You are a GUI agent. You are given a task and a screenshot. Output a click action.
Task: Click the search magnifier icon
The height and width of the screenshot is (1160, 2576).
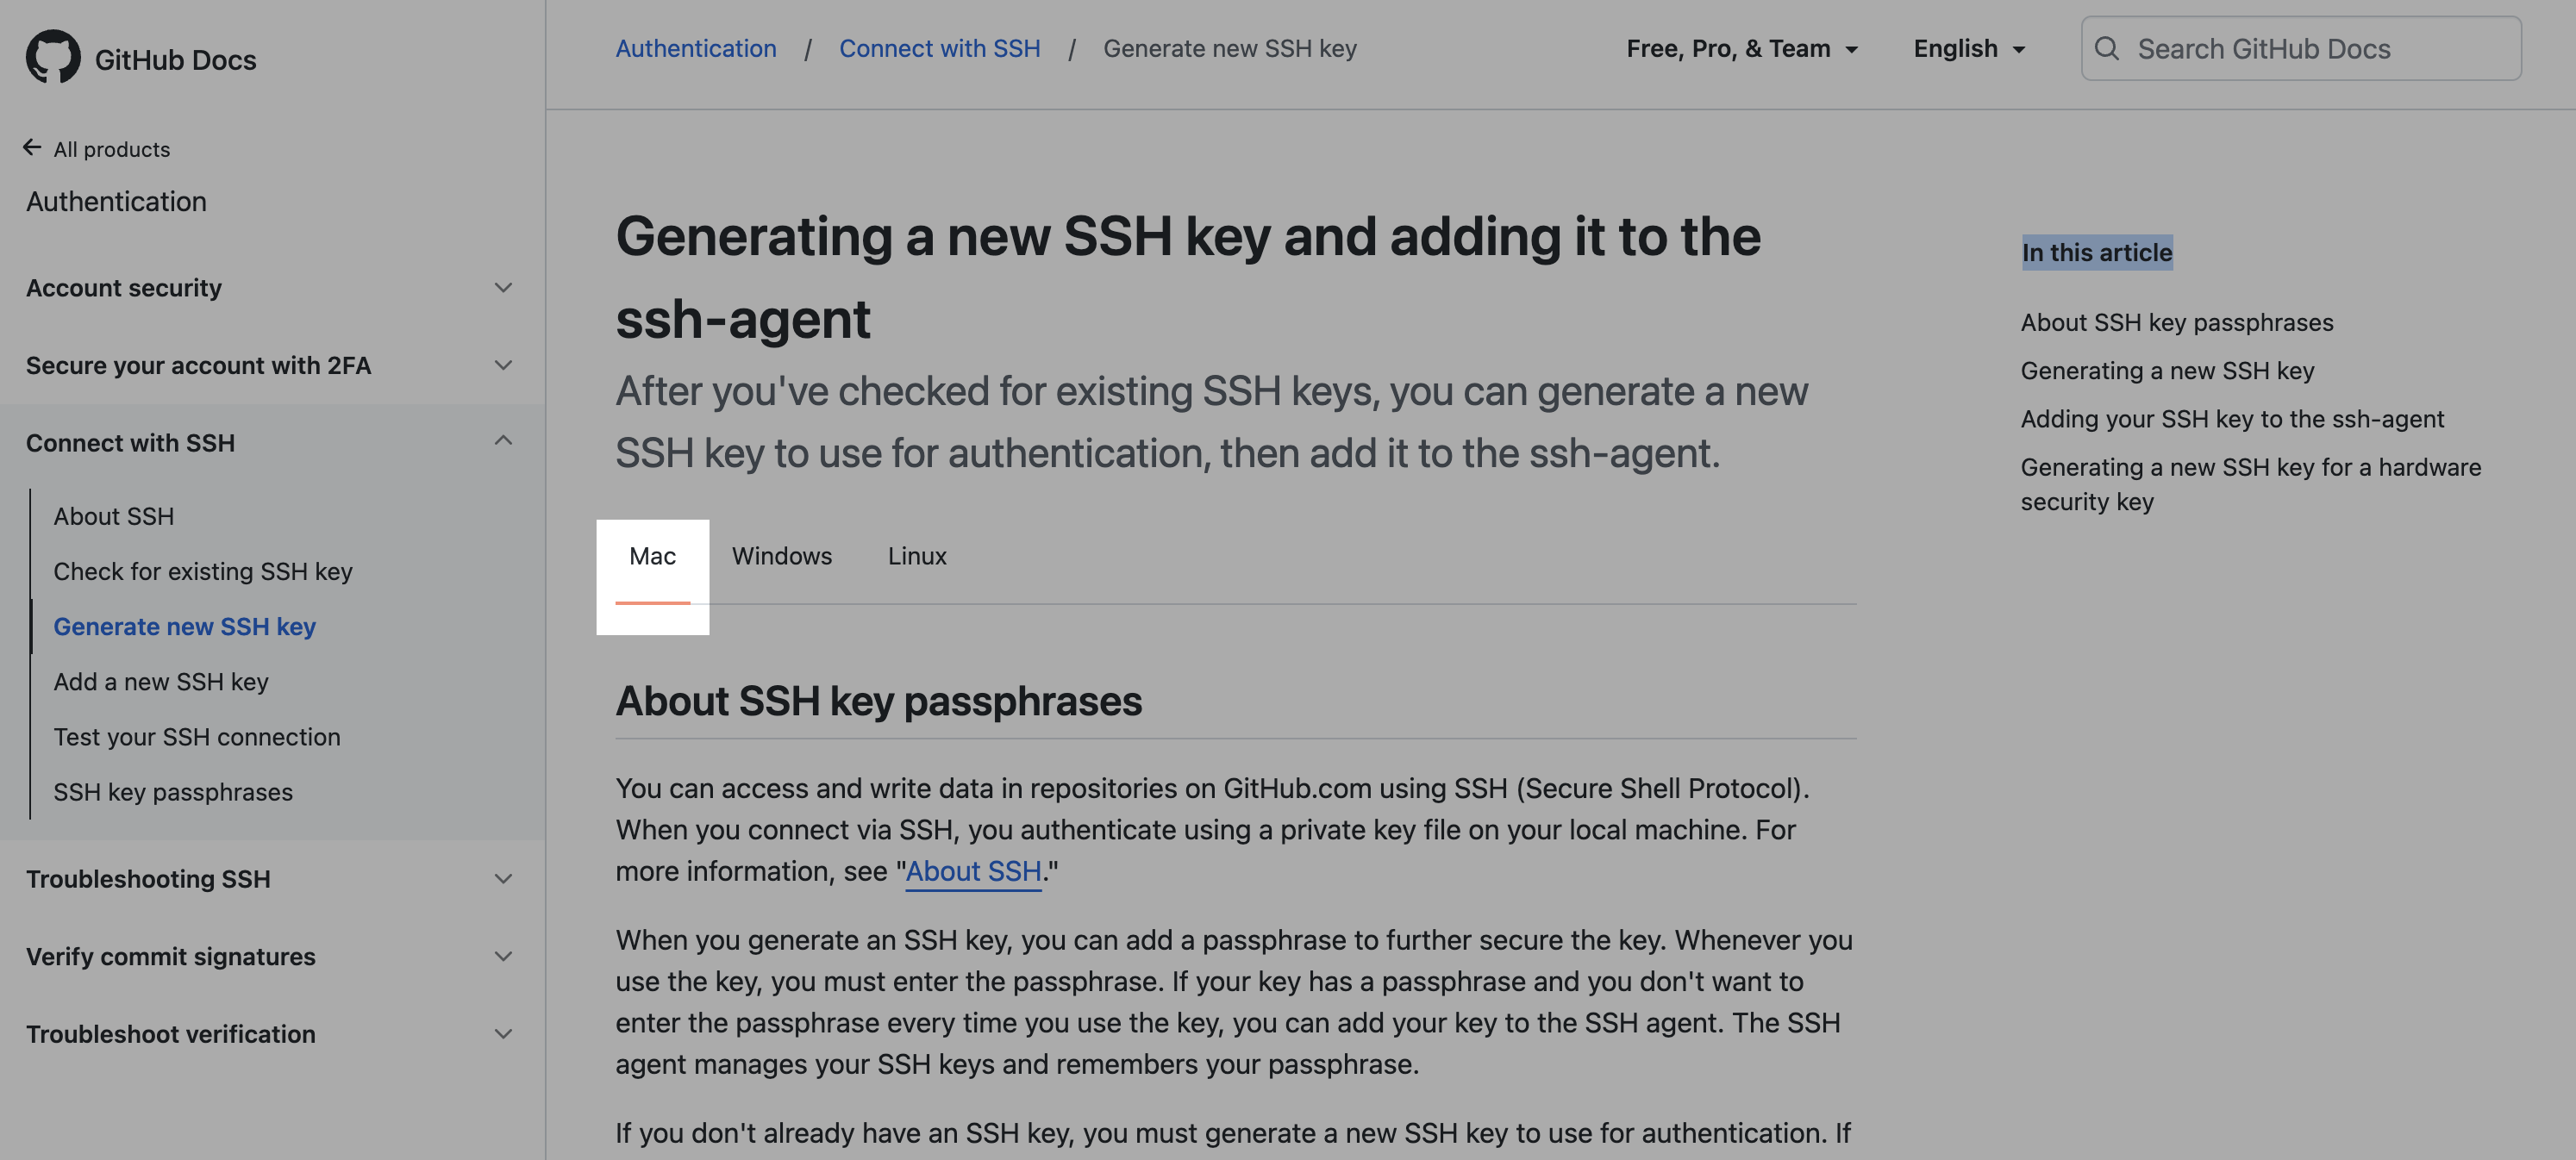click(2106, 48)
